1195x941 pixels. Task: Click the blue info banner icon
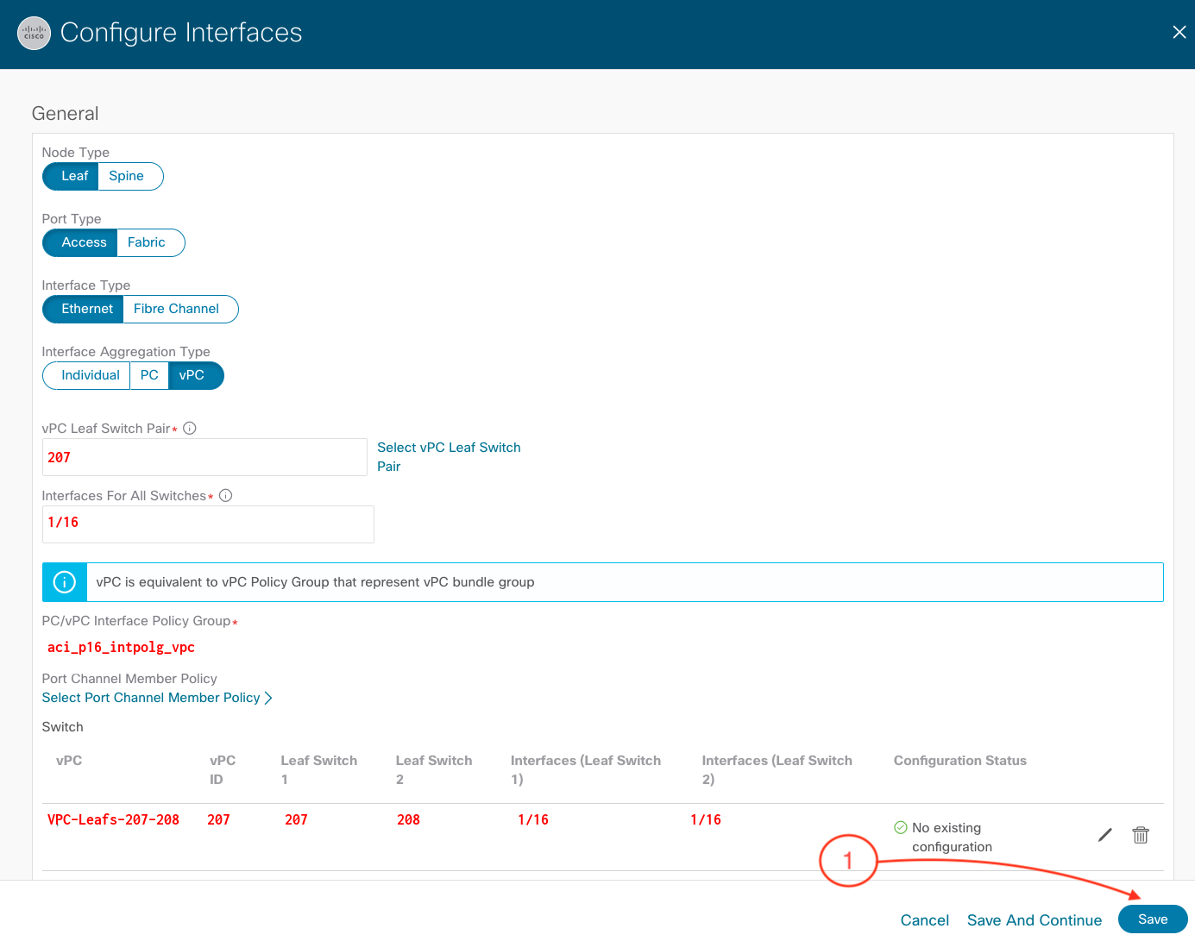(65, 582)
